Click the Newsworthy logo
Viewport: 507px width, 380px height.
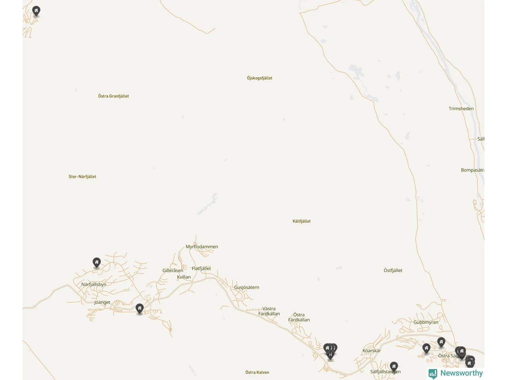tap(456, 373)
